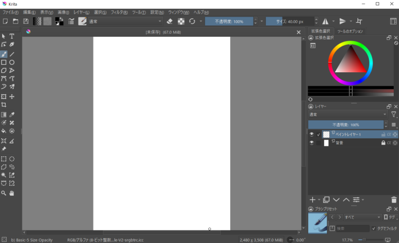Uncheck the タグでフィルタ checkbox

pyautogui.click(x=374, y=228)
